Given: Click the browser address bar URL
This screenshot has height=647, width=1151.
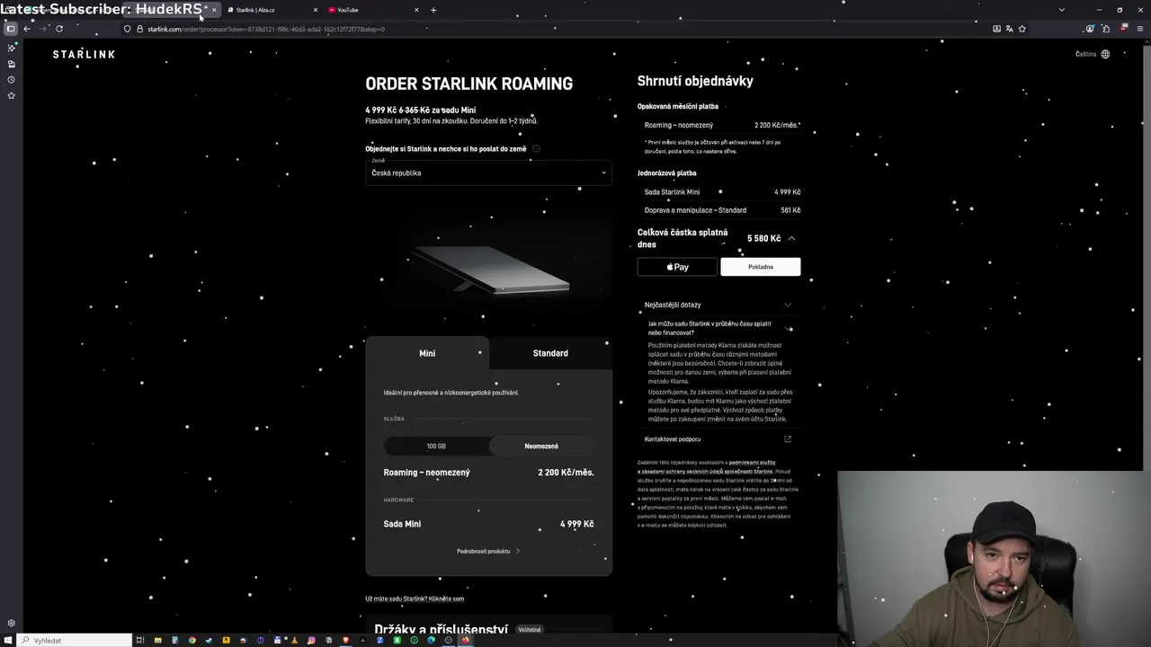Looking at the screenshot, I should click(x=266, y=29).
